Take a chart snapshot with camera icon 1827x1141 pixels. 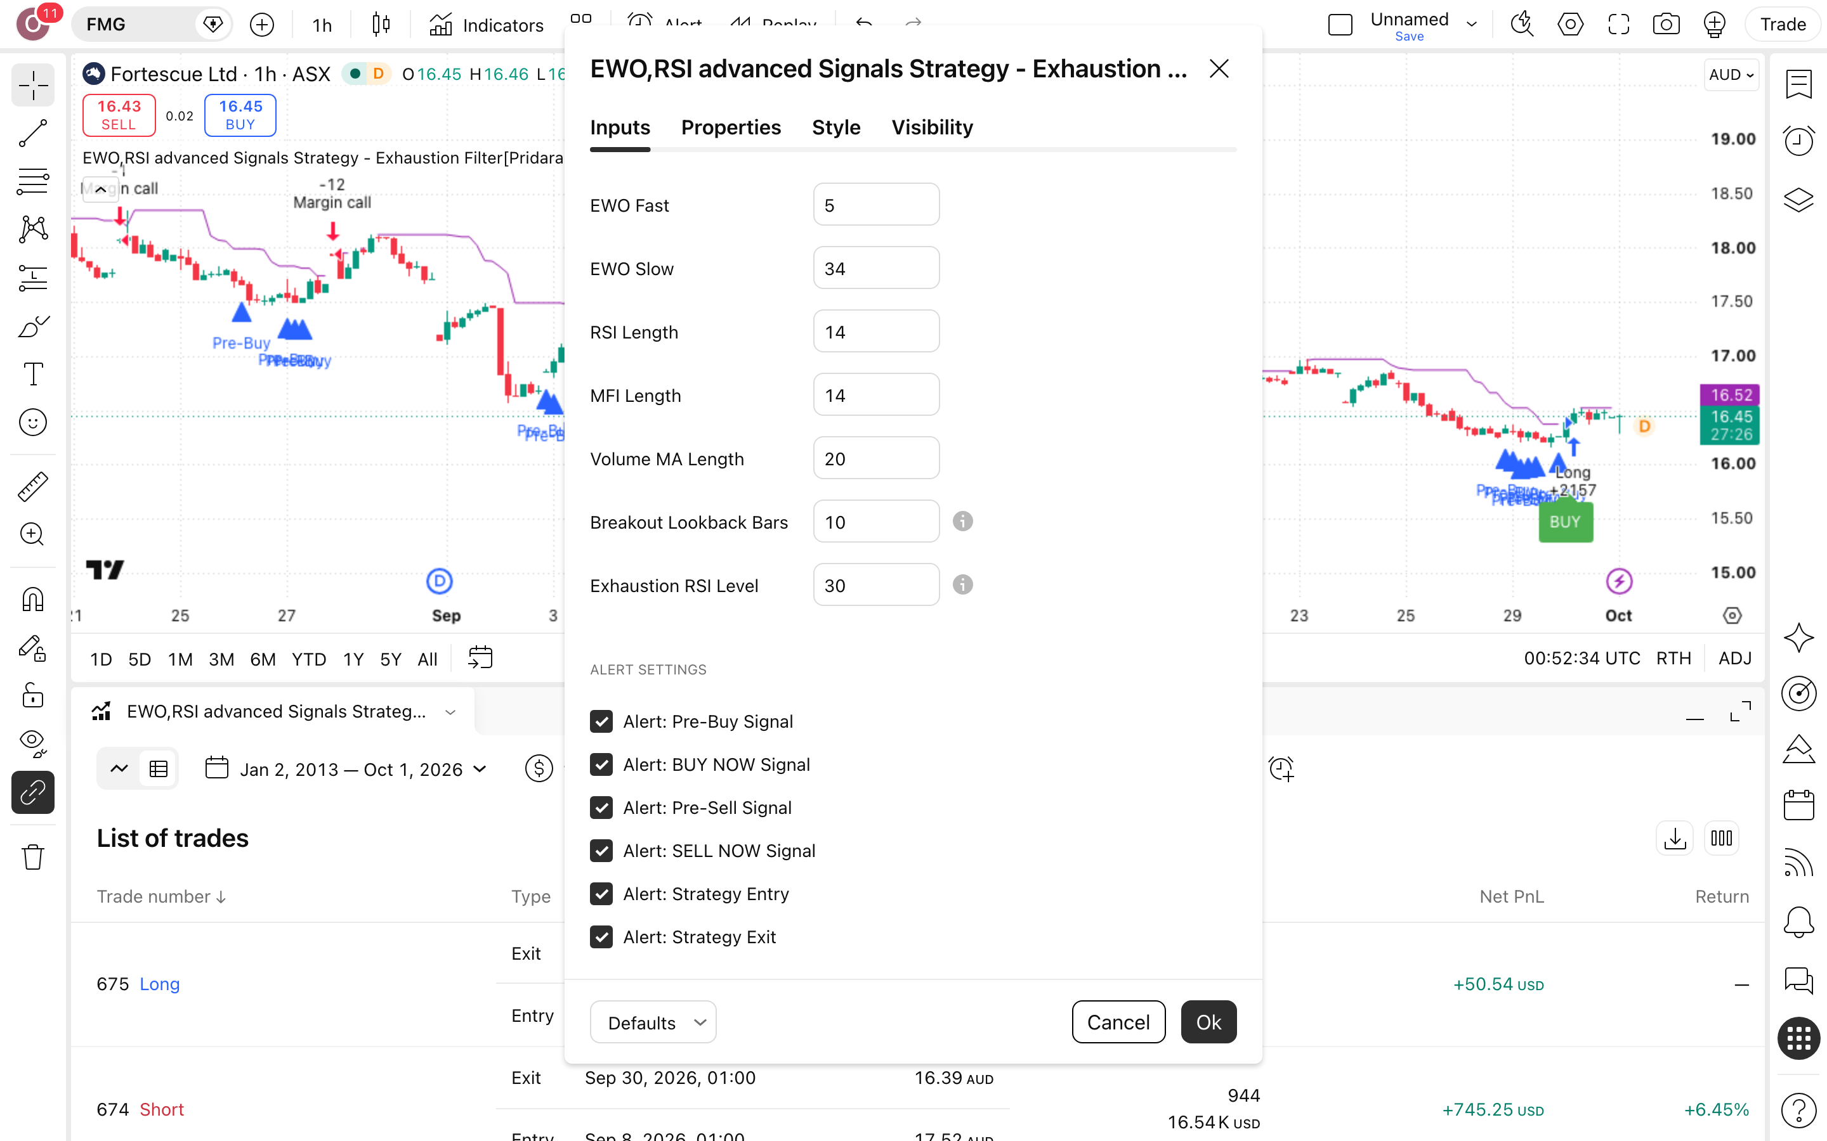click(x=1667, y=25)
